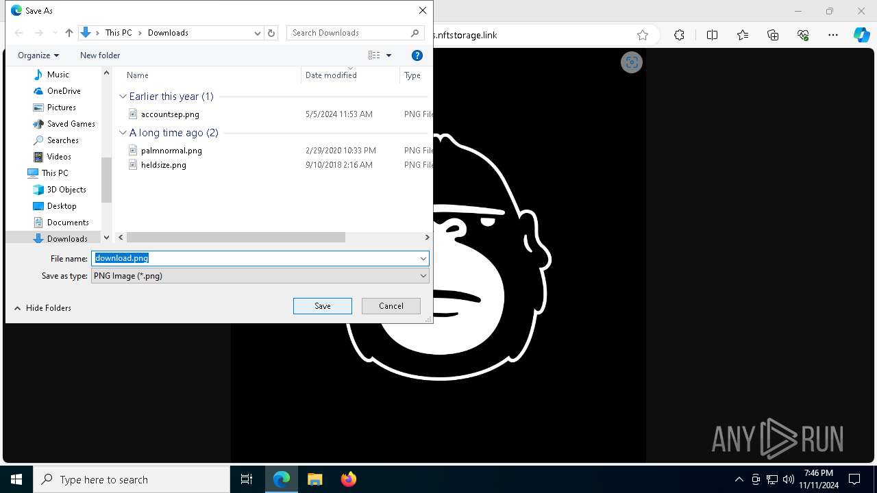Select Searches in the navigation tree

(62, 140)
